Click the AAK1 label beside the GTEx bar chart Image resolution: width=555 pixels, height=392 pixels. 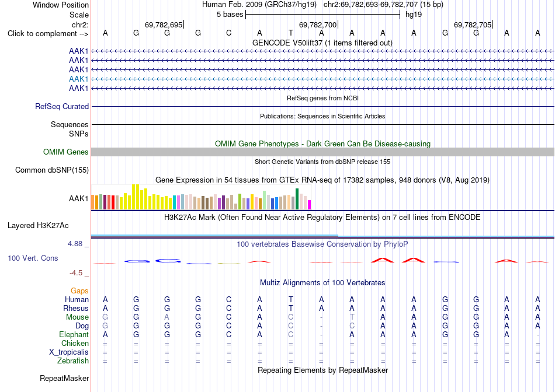click(79, 199)
